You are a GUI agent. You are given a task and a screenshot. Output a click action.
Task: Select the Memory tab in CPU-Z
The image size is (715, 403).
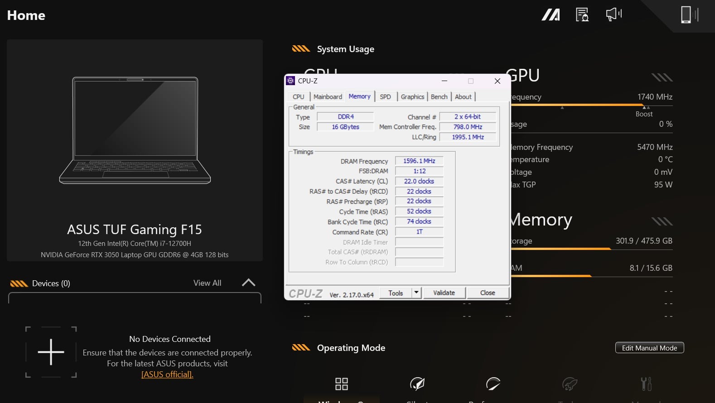359,96
